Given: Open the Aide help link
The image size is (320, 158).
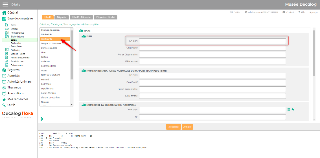Looking at the screenshot, I should 301,12.
